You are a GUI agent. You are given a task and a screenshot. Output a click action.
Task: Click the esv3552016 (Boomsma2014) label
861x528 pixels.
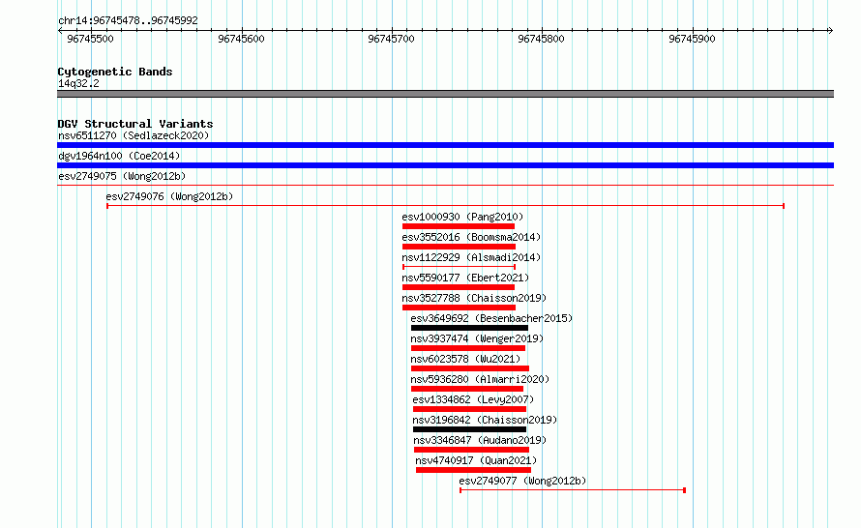471,237
